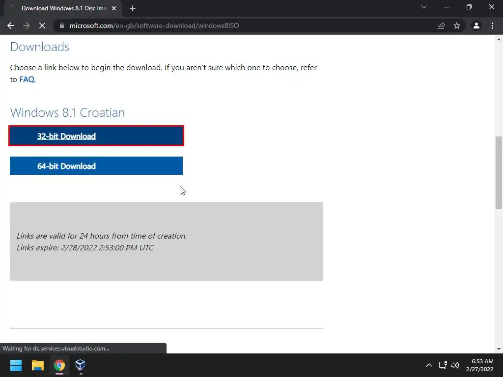This screenshot has width=503, height=377.
Task: Restore down the Chrome window
Action: click(469, 7)
